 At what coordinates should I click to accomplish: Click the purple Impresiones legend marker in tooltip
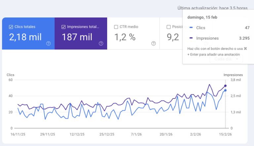coord(191,38)
